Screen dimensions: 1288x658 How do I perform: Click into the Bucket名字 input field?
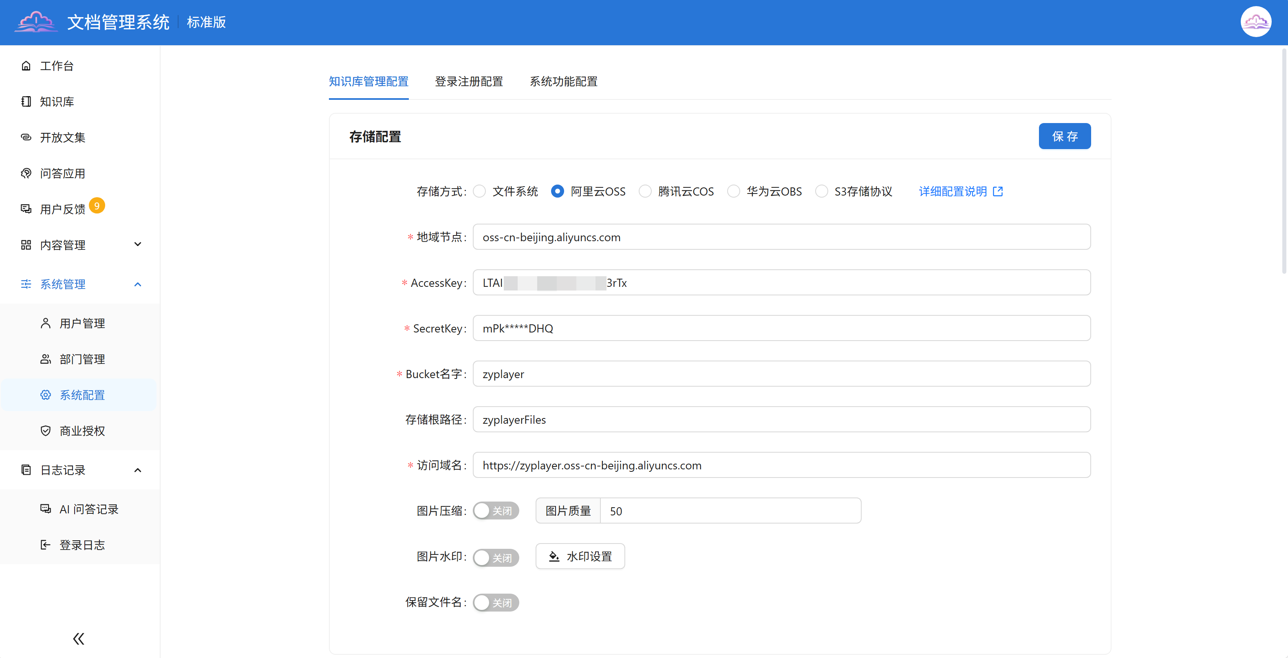pyautogui.click(x=781, y=374)
